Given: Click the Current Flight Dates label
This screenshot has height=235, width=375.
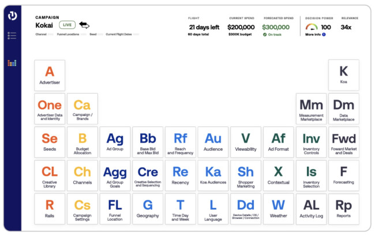Looking at the screenshot, I should point(119,34).
